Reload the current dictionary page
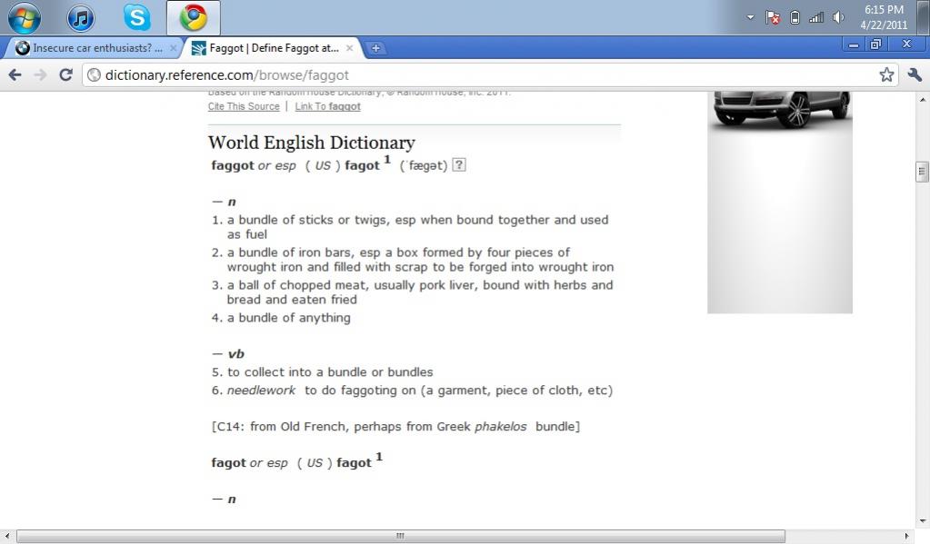The width and height of the screenshot is (930, 544). tap(65, 75)
